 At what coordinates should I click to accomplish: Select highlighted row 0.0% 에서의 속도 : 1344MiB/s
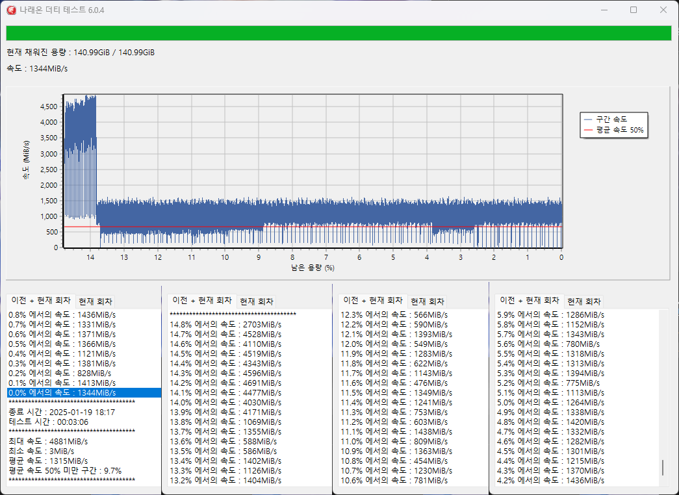(x=84, y=393)
